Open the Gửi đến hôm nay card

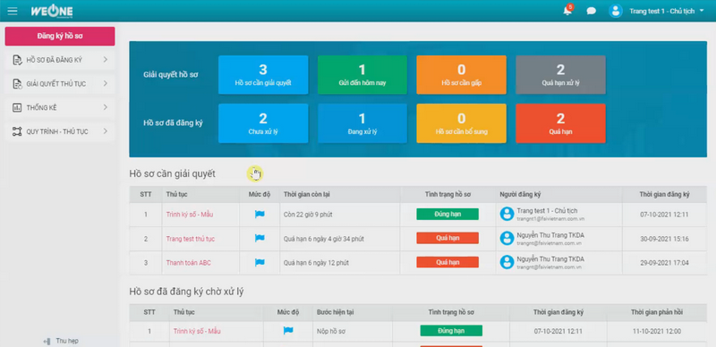[362, 75]
